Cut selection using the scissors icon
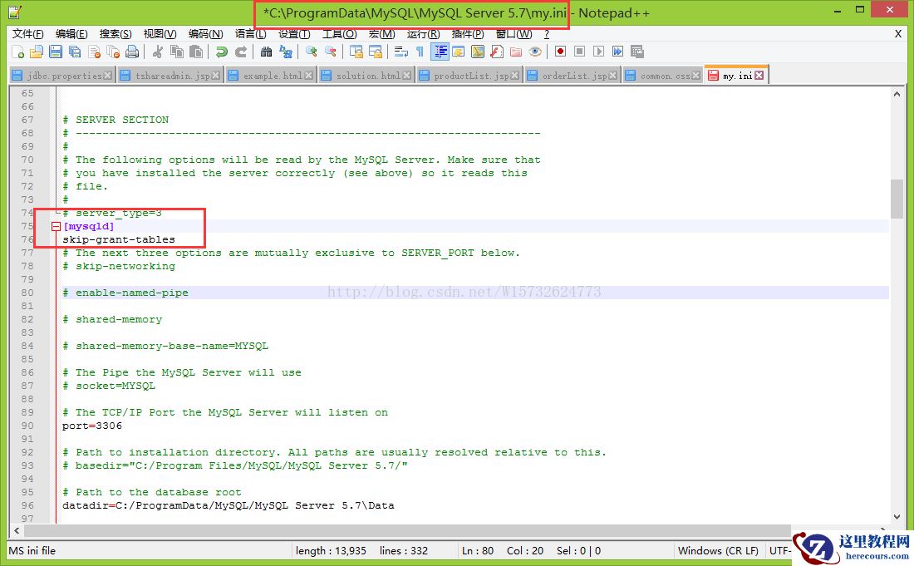Screen dimensions: 914x566 [157, 52]
